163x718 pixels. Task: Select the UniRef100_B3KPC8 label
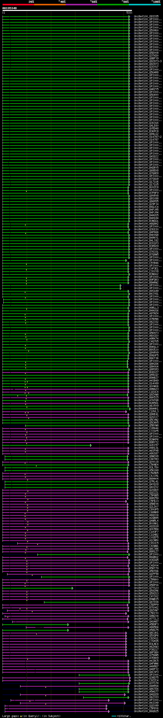pos(146,131)
